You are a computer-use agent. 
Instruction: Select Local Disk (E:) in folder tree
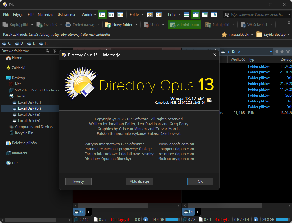pos(26,115)
